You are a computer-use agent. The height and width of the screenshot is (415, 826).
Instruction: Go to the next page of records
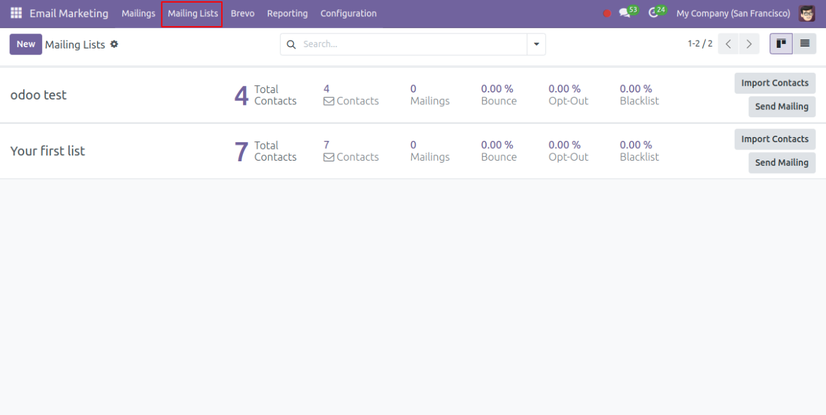click(x=749, y=44)
